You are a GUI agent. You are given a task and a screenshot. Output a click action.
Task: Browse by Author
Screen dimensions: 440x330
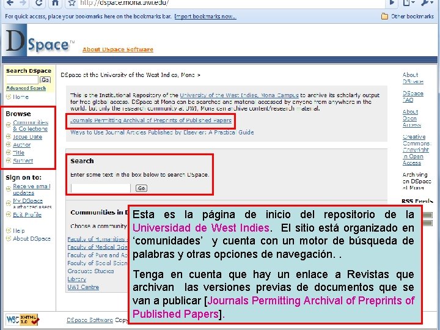click(21, 145)
